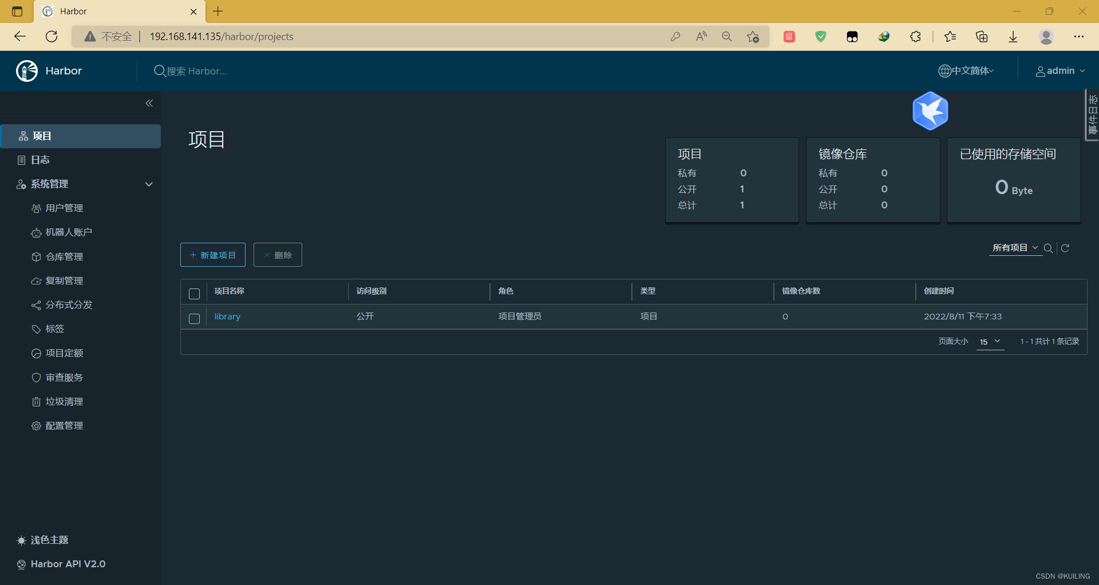Image resolution: width=1099 pixels, height=585 pixels.
Task: Open 标签 labels page
Action: point(54,329)
